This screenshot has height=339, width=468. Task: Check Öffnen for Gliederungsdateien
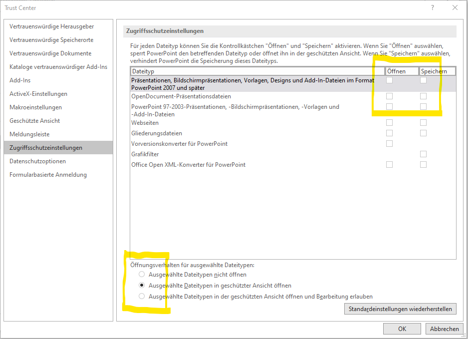389,133
